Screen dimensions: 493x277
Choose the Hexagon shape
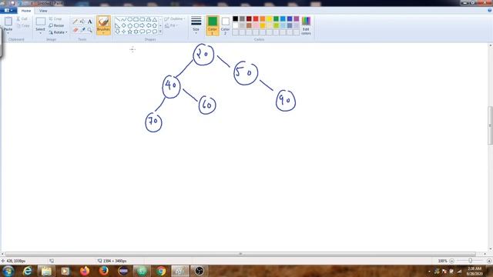tap(136, 25)
